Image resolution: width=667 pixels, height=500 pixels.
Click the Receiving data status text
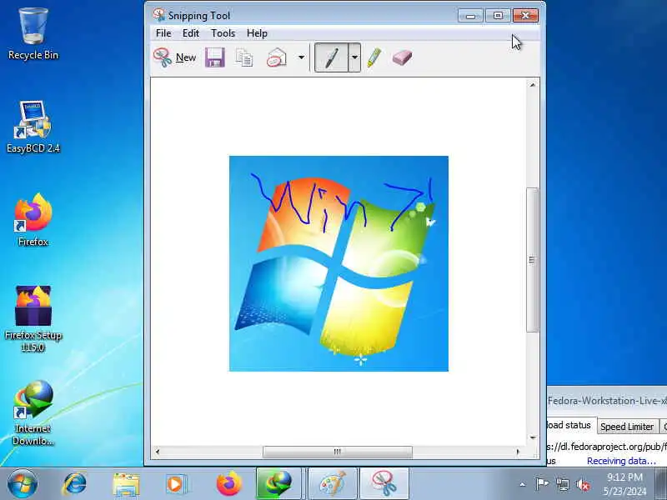point(621,461)
